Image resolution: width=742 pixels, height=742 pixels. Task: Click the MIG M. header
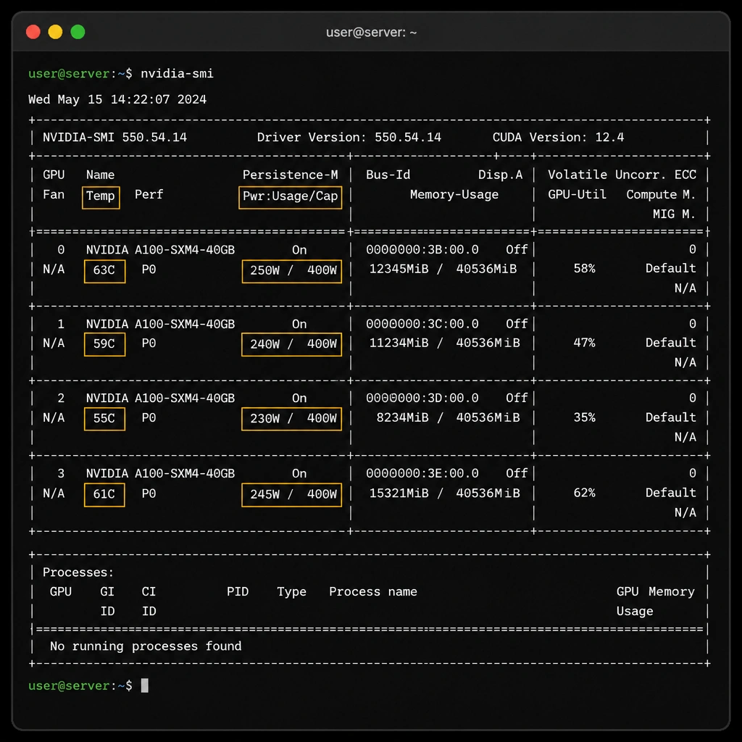[675, 214]
